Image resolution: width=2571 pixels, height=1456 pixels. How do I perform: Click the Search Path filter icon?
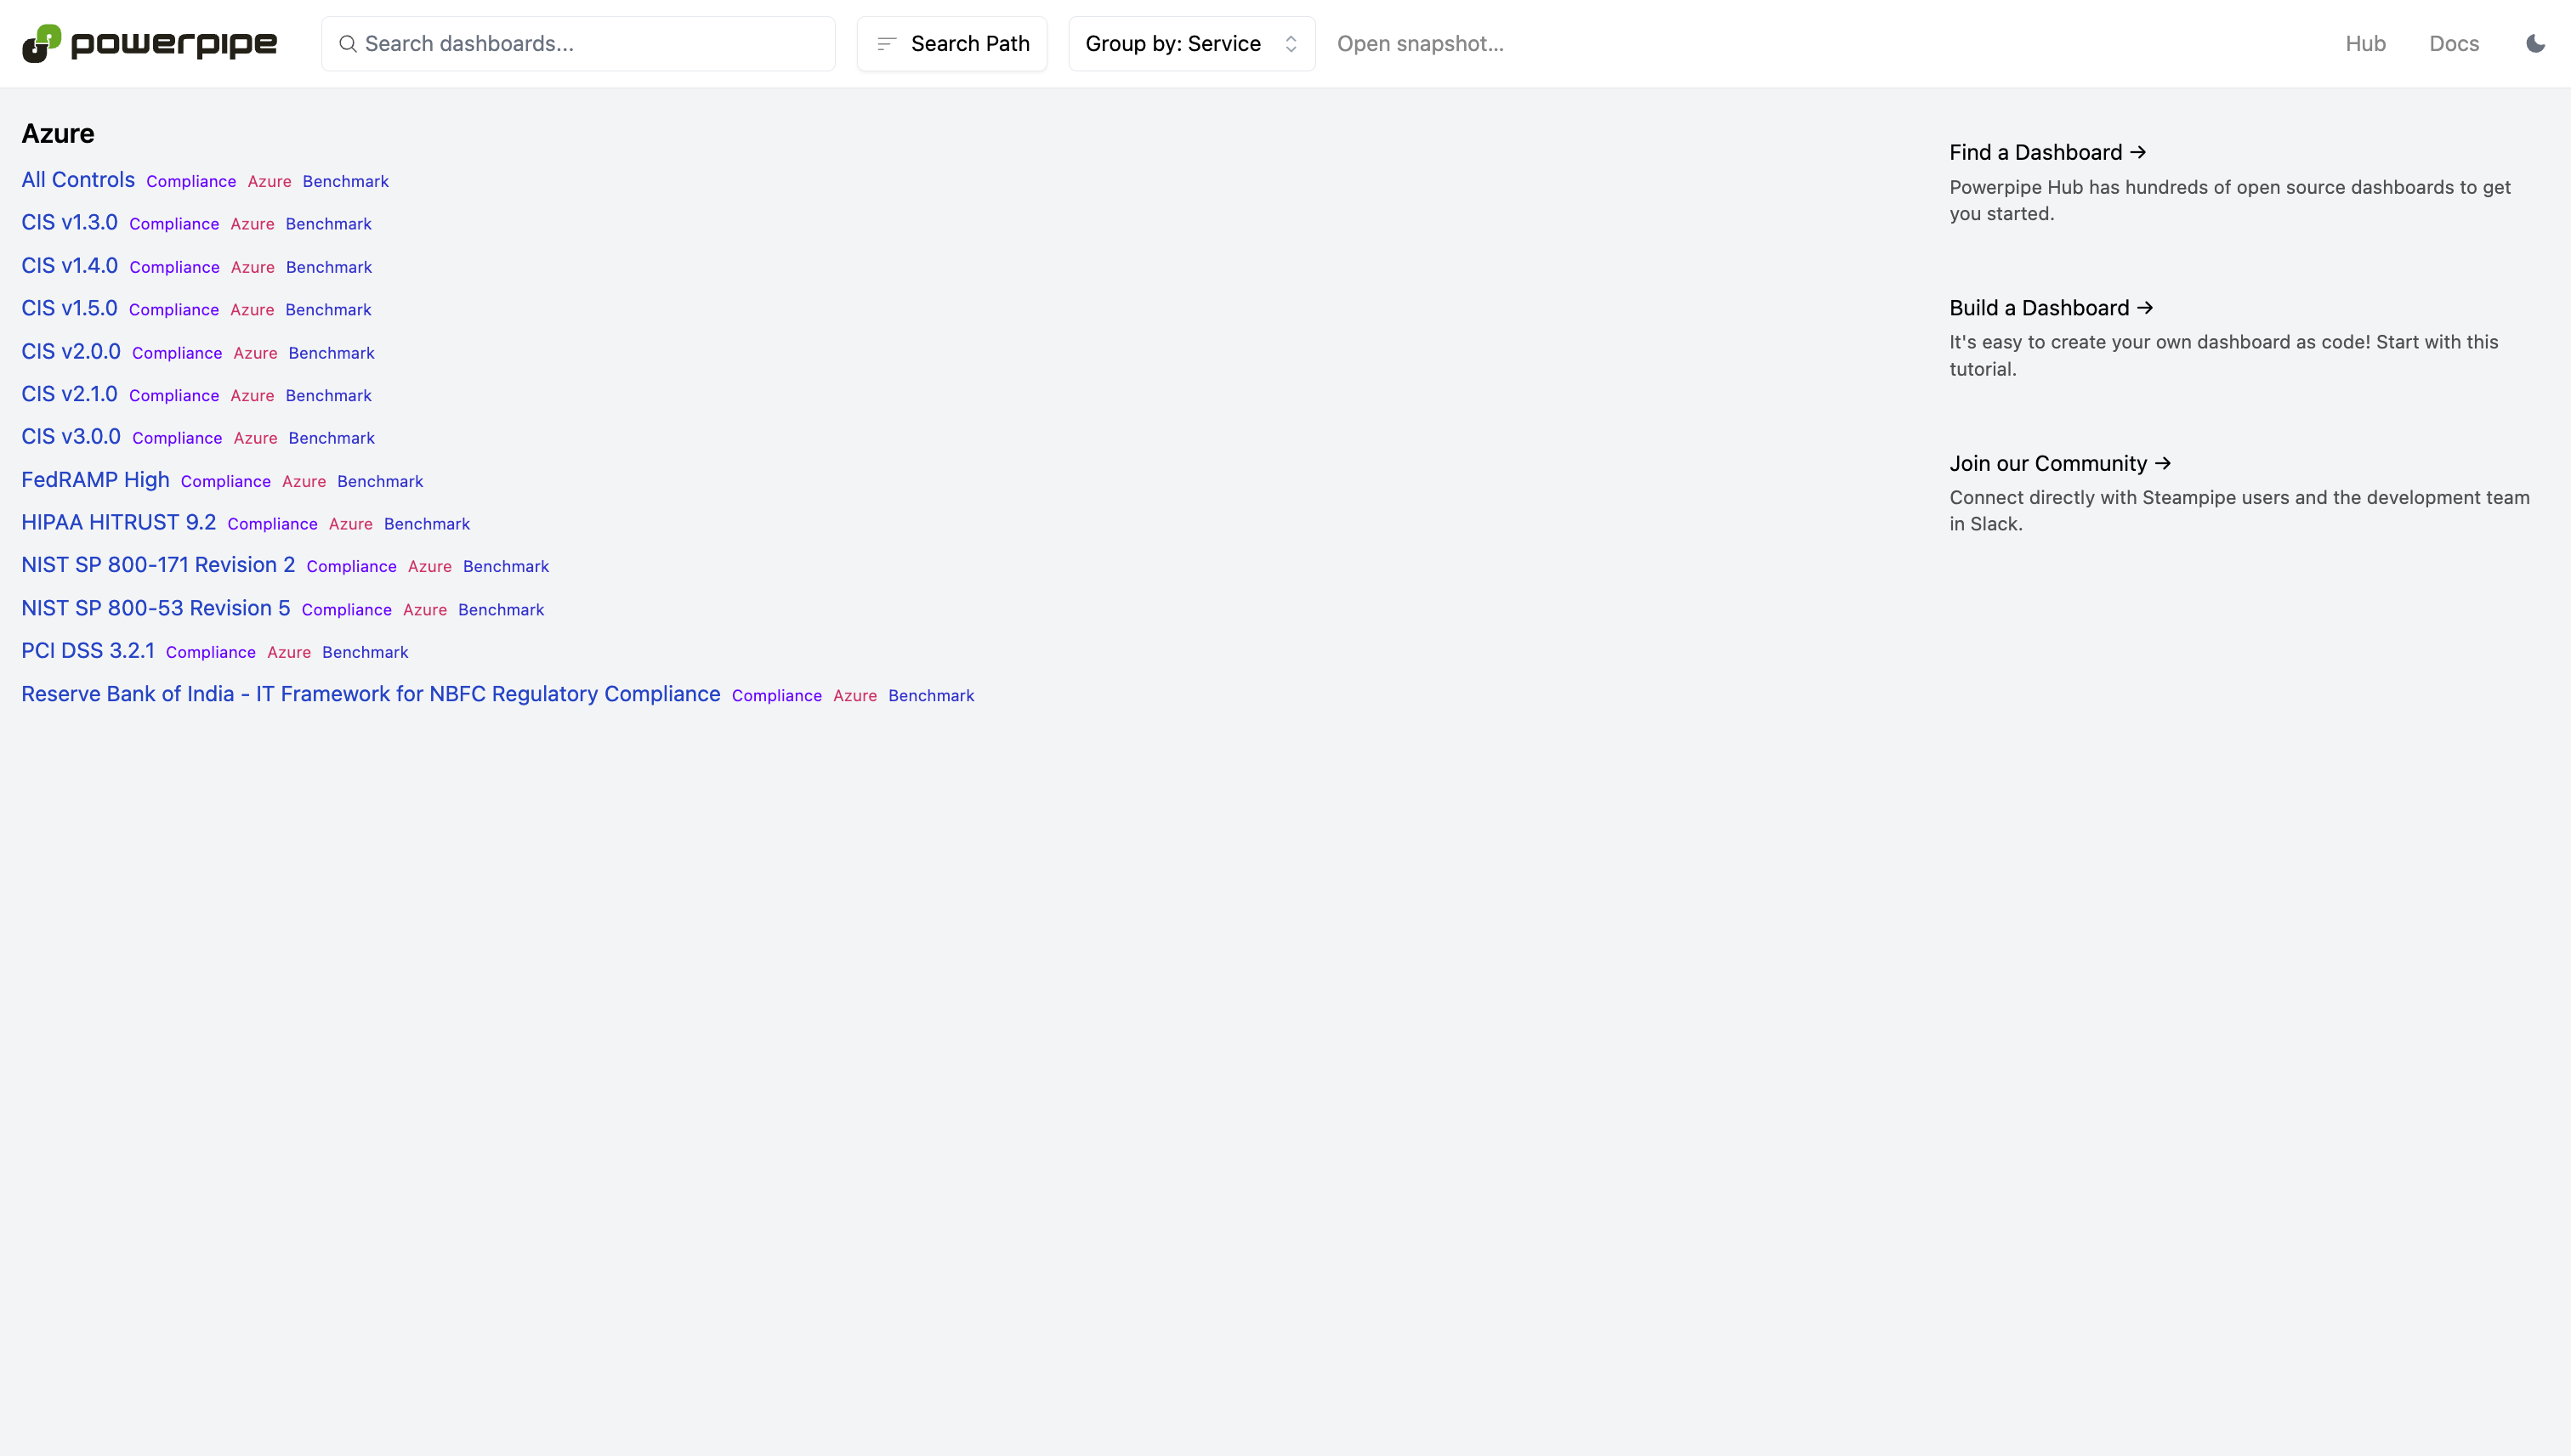pos(886,44)
